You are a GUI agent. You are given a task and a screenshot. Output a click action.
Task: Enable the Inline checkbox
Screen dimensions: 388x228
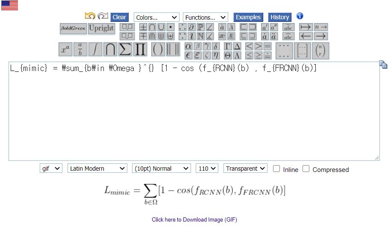click(x=276, y=169)
